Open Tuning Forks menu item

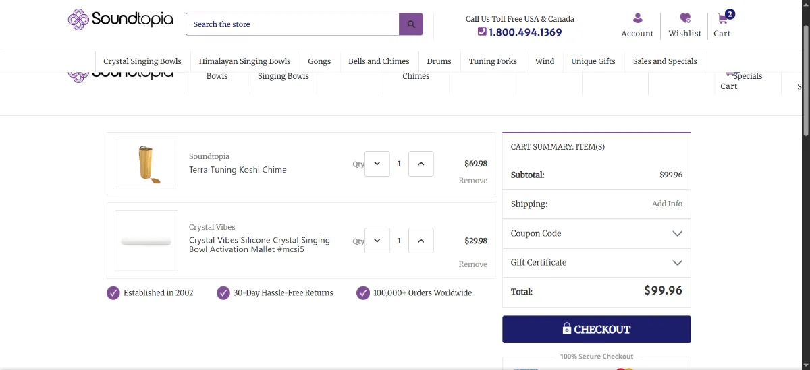(493, 61)
